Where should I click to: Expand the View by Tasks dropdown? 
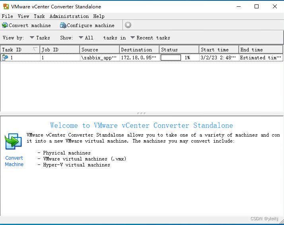pyautogui.click(x=40, y=38)
